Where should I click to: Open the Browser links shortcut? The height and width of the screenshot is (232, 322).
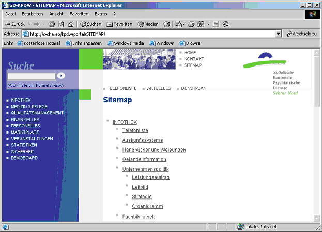[191, 43]
